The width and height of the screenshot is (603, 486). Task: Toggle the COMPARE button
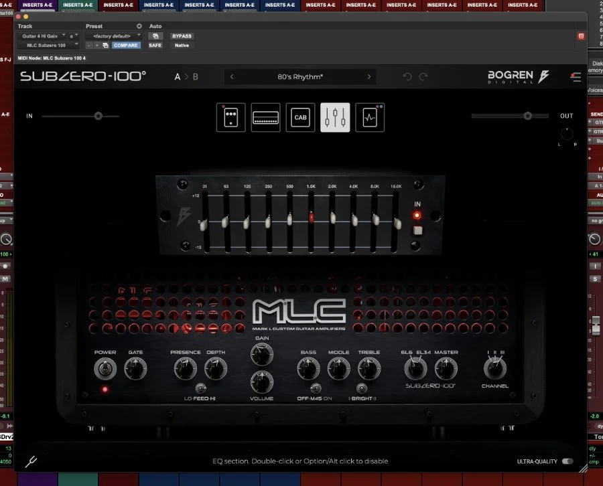(x=126, y=46)
